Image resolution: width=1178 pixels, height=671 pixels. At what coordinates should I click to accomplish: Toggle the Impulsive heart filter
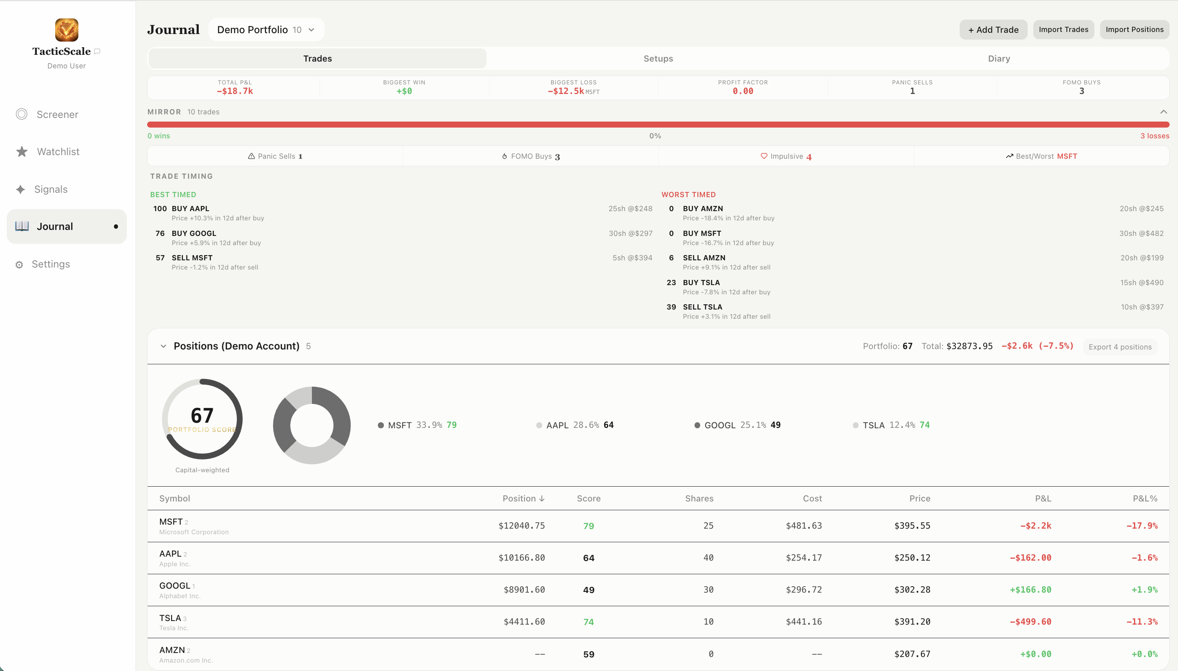[x=785, y=156]
